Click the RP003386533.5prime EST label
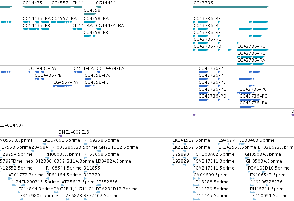The height and width of the screenshot is (201, 294). coord(74,147)
